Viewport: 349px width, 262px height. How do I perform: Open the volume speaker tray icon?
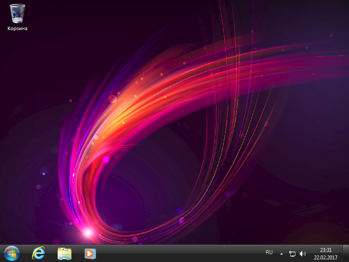tap(303, 254)
